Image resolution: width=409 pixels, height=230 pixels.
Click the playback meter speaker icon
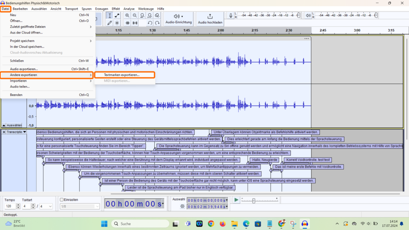pyautogui.click(x=308, y=16)
